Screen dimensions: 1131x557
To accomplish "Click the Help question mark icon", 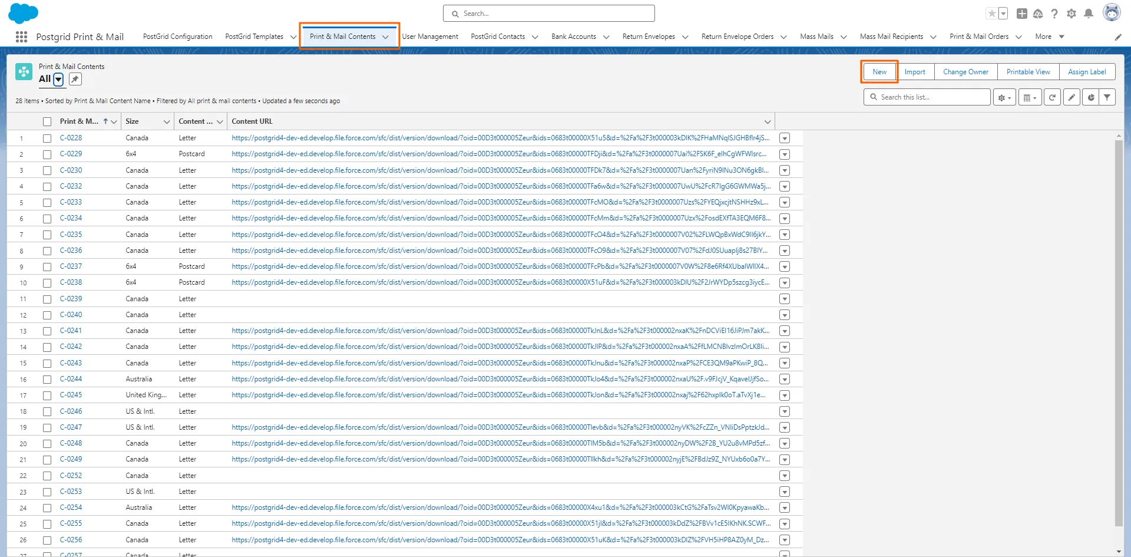I will click(x=1054, y=14).
